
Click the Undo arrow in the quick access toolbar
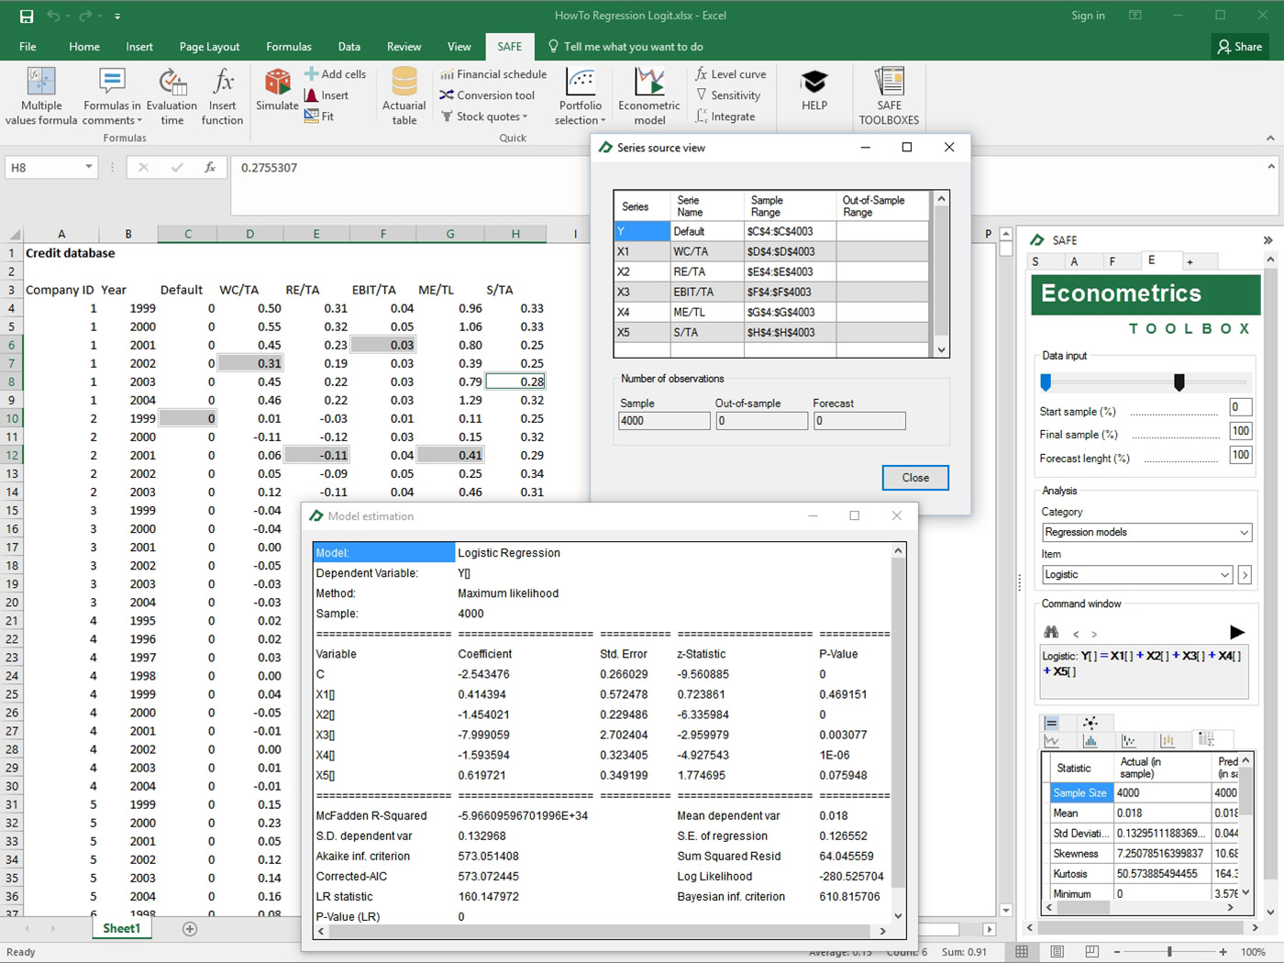tap(54, 16)
